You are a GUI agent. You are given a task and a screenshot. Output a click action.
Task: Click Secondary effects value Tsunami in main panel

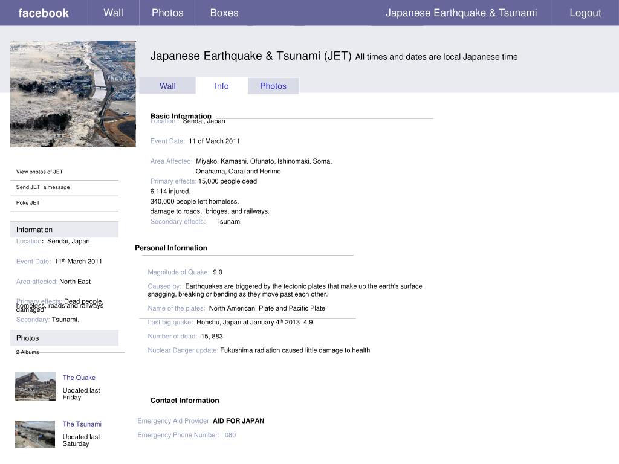pyautogui.click(x=228, y=221)
